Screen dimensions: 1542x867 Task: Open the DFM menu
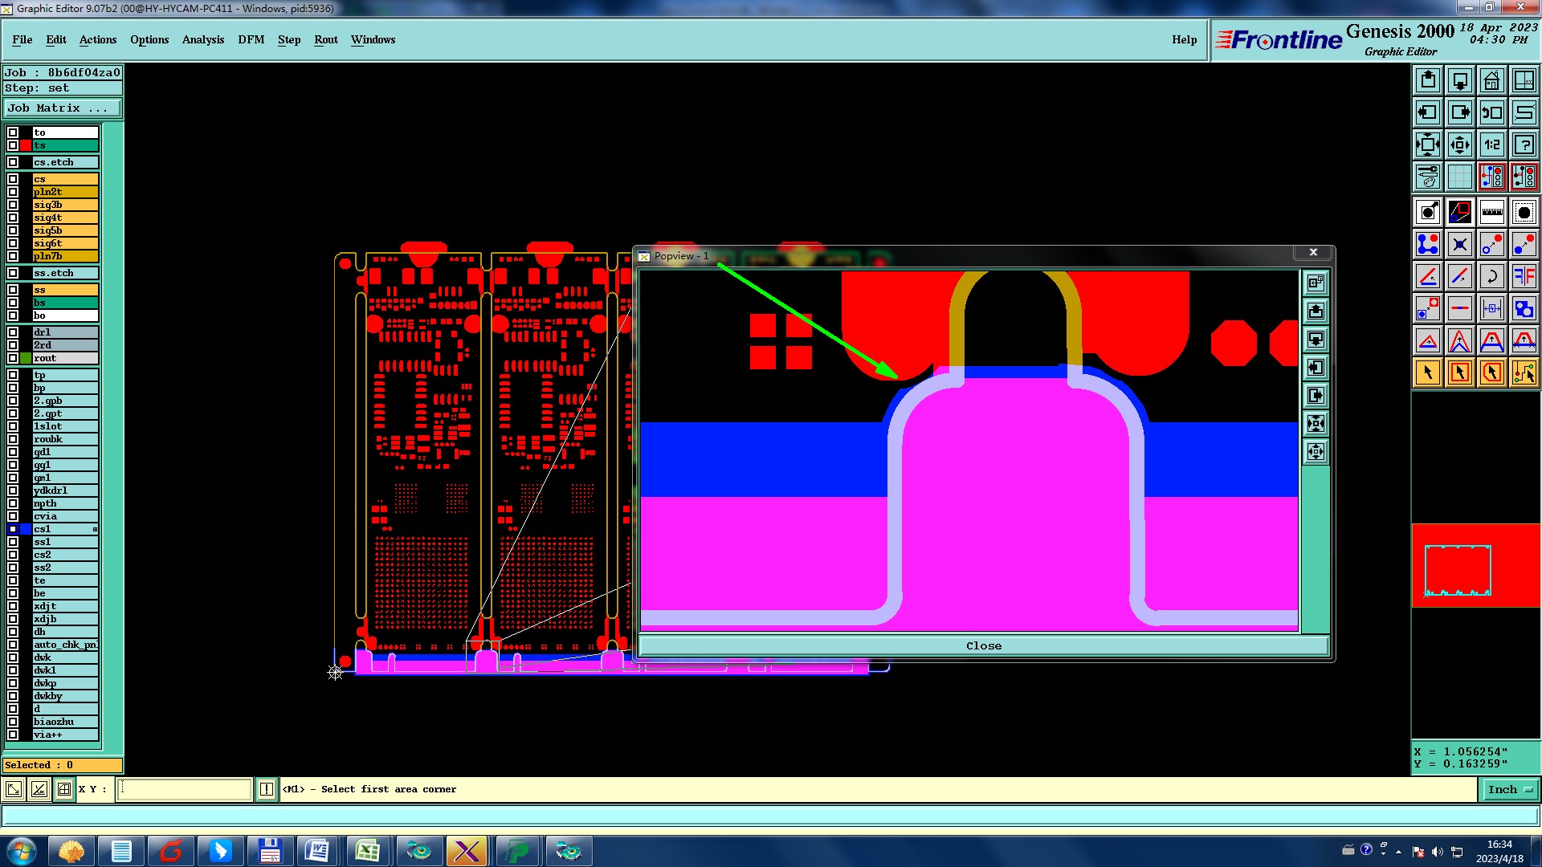tap(251, 39)
